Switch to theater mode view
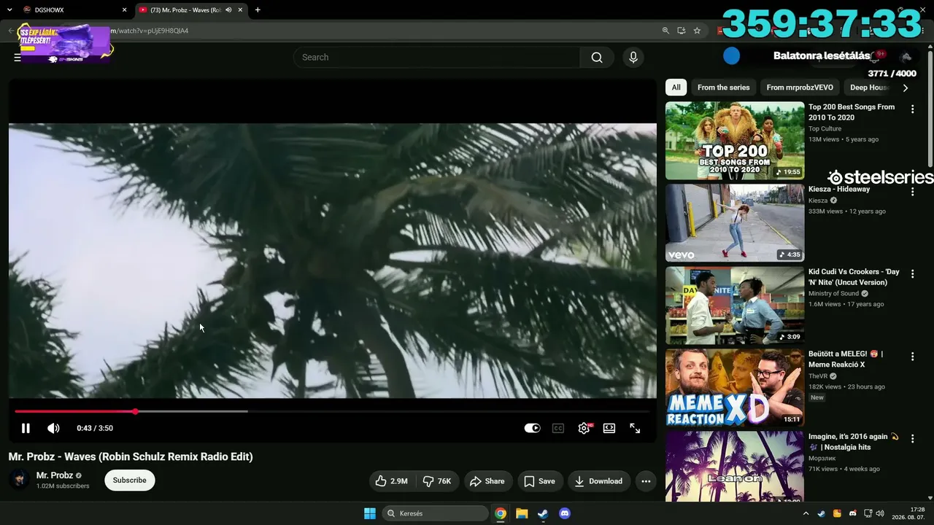 [609, 429]
